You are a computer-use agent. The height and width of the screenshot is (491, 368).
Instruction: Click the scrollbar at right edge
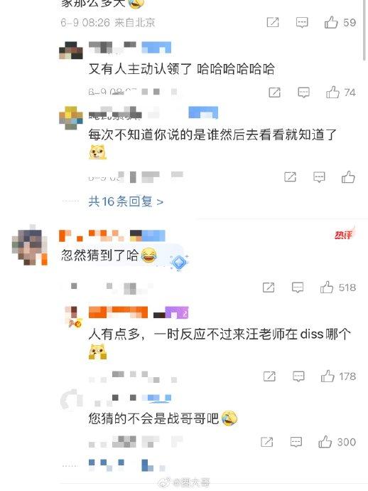coord(364,30)
